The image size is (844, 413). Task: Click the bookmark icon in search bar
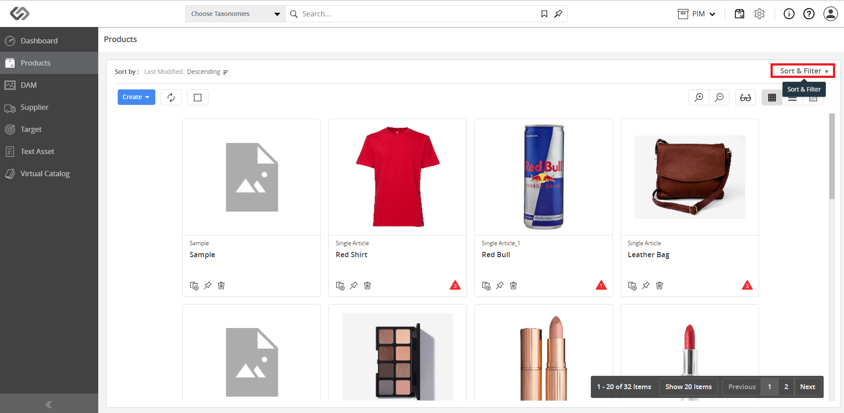click(x=544, y=14)
